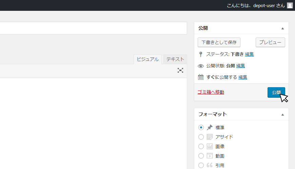
Task: Switch to the ビジュアル editor tab
Action: 147,59
